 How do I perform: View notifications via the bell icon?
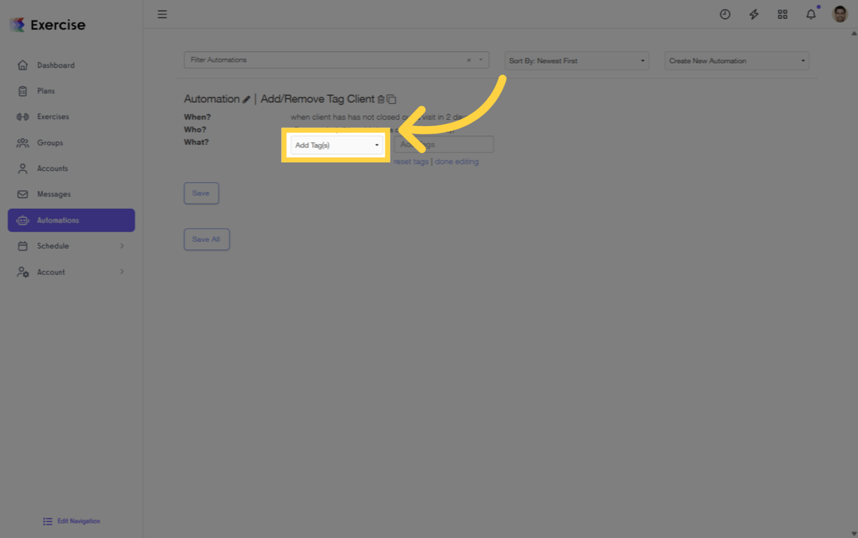point(810,14)
